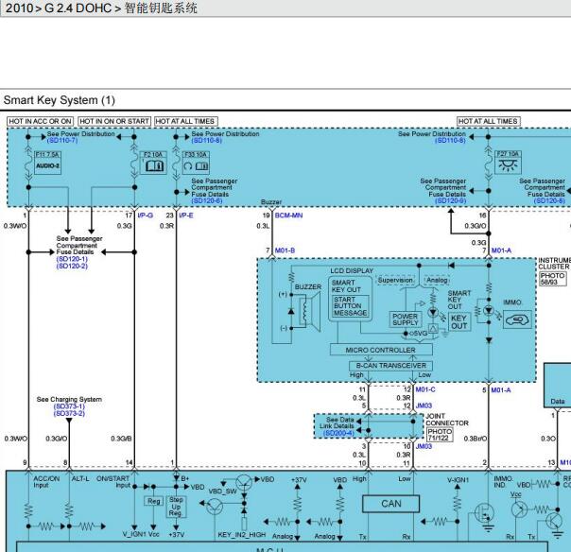571x552 pixels.
Task: Click the B-CAN TRANSCEIVER block
Action: tap(390, 365)
